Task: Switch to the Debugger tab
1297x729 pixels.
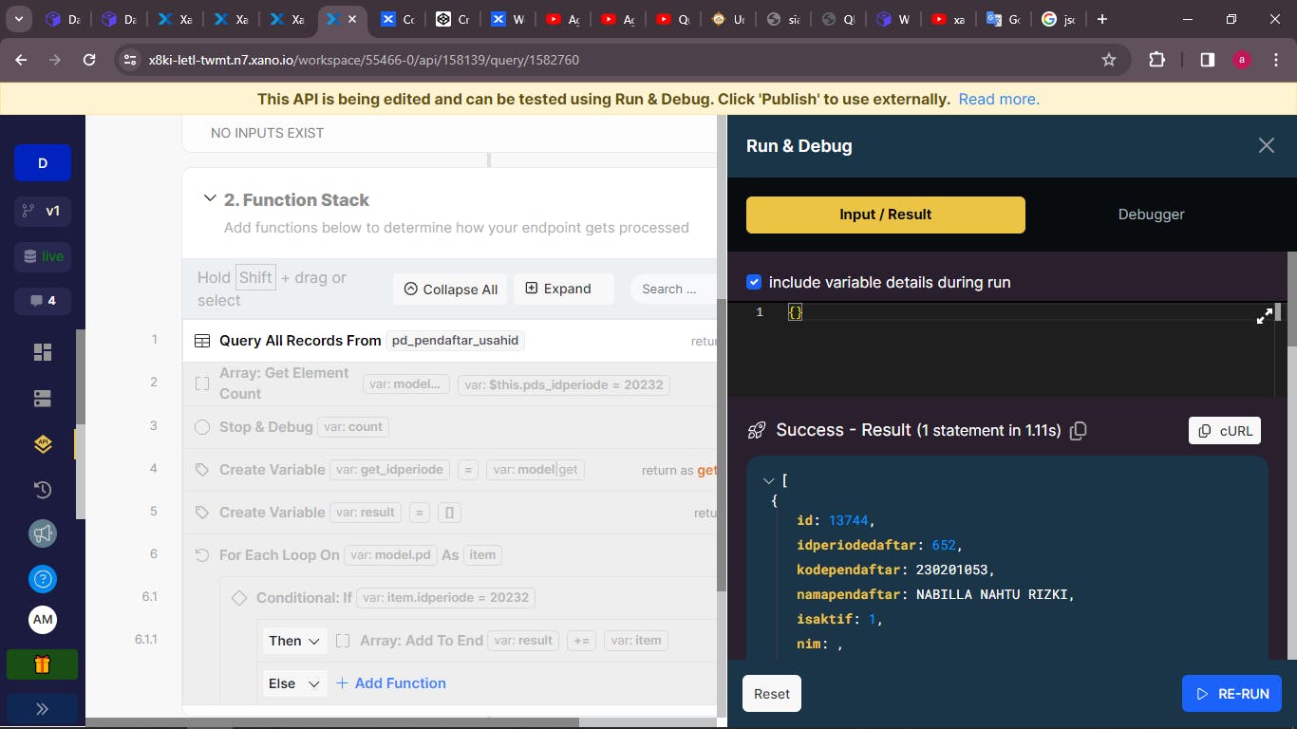Action: [x=1151, y=215]
